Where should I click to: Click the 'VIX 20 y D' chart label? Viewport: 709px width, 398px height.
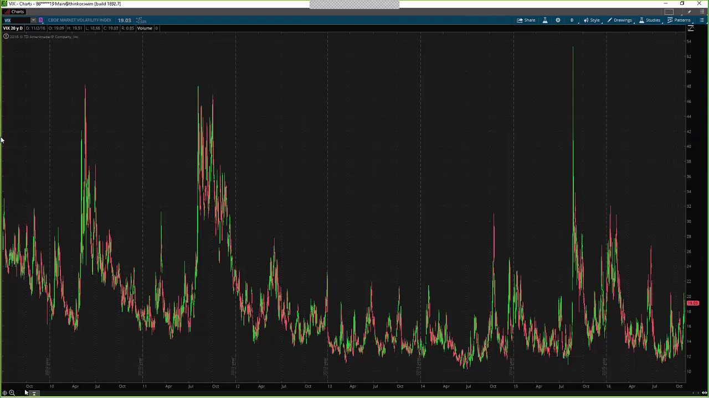coord(13,28)
